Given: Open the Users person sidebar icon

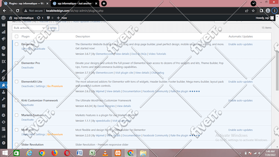Looking at the screenshot, I should (3, 92).
